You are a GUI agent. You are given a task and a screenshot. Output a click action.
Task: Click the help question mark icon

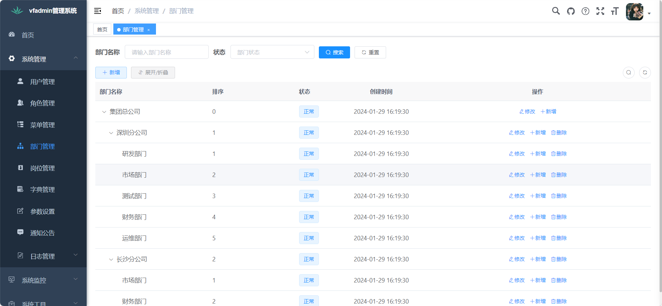585,11
